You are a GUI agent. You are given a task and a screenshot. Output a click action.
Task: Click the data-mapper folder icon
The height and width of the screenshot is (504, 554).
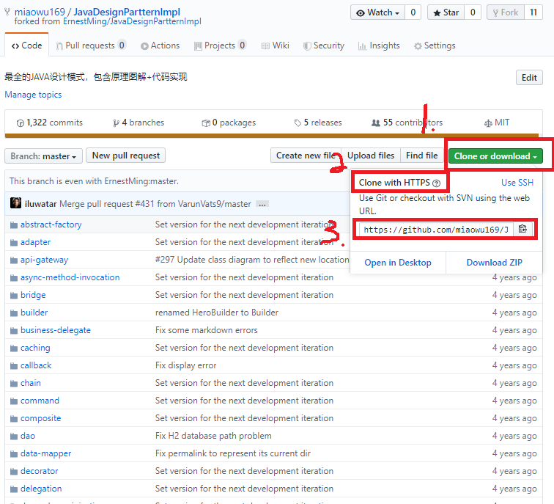(14, 454)
